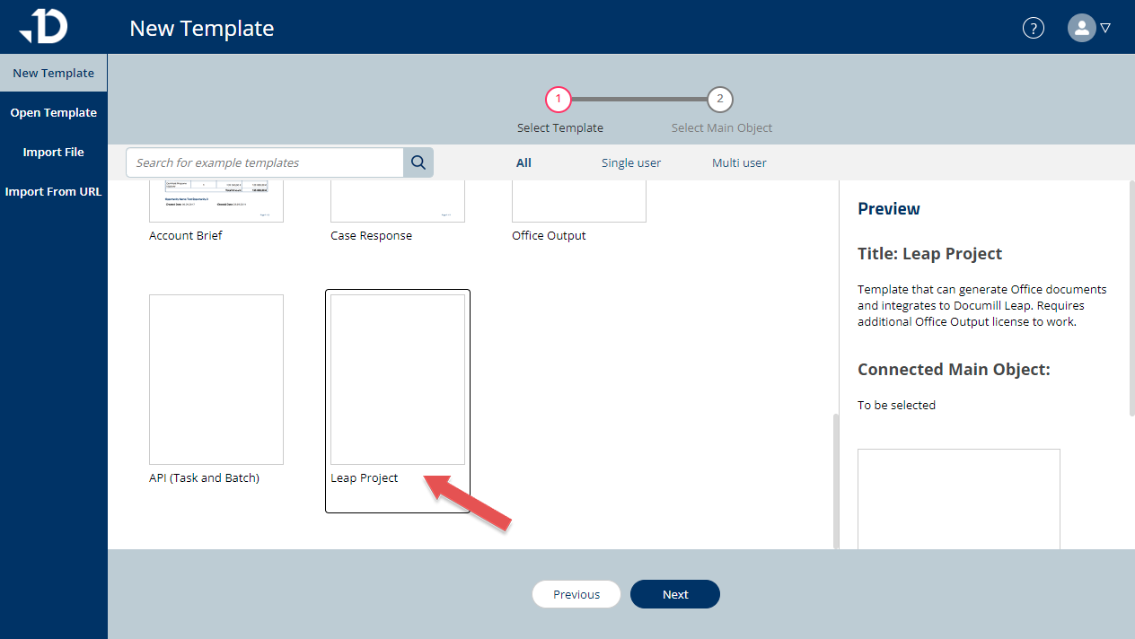Open the help icon in the top bar
The image size is (1135, 639).
click(1033, 28)
